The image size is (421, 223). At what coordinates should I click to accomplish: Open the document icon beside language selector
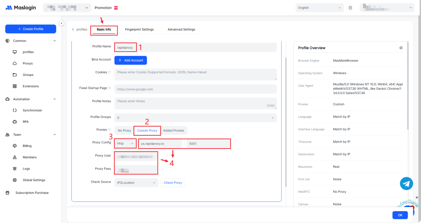tap(350, 8)
